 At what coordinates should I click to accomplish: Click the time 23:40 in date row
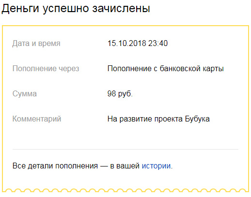click(x=158, y=44)
